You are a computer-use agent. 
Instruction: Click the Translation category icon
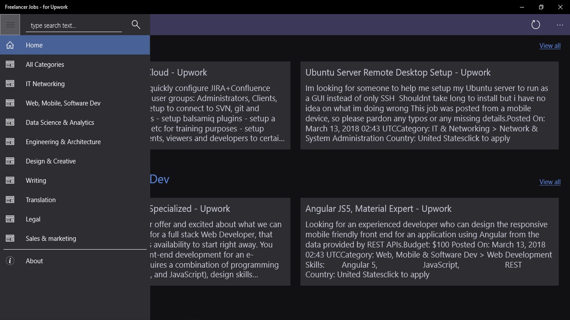click(x=10, y=200)
